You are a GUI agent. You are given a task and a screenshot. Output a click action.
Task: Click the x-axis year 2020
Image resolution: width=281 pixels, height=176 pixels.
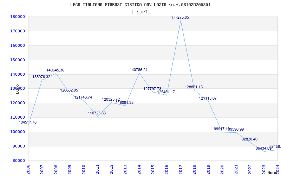(x=222, y=170)
